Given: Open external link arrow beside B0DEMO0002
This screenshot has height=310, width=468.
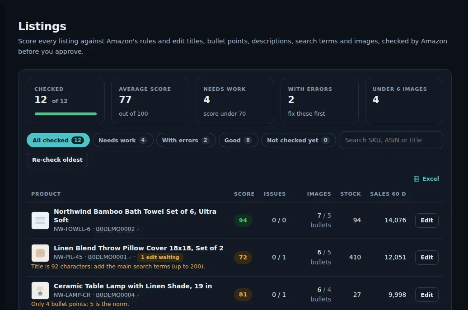Looking at the screenshot, I should pyautogui.click(x=138, y=230).
